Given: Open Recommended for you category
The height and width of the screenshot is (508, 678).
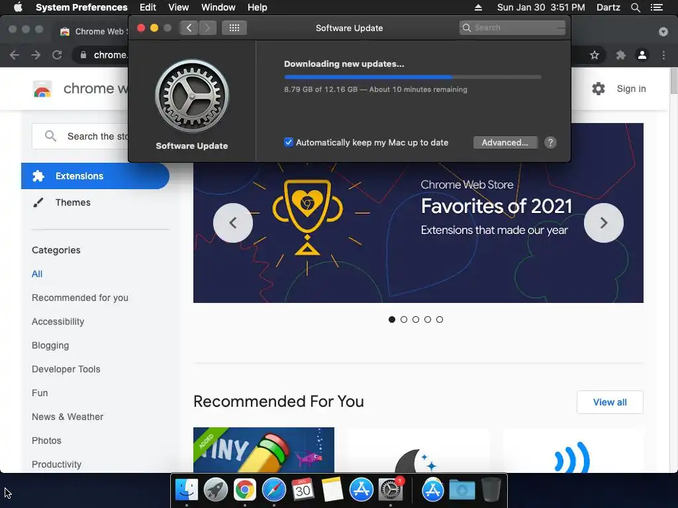Looking at the screenshot, I should (x=80, y=298).
